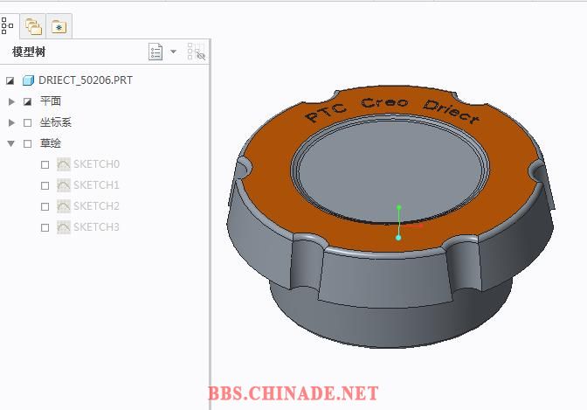Check the SKETCH1 checkbox
The image size is (587, 410).
click(45, 185)
